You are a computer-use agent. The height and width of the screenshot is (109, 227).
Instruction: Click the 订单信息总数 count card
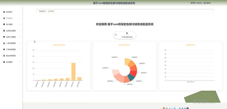pos(125,35)
